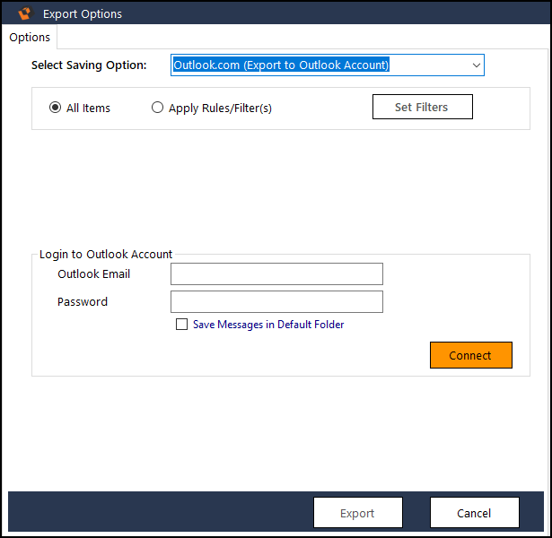Click the app logo icon in title bar
This screenshot has width=552, height=538.
(x=25, y=13)
